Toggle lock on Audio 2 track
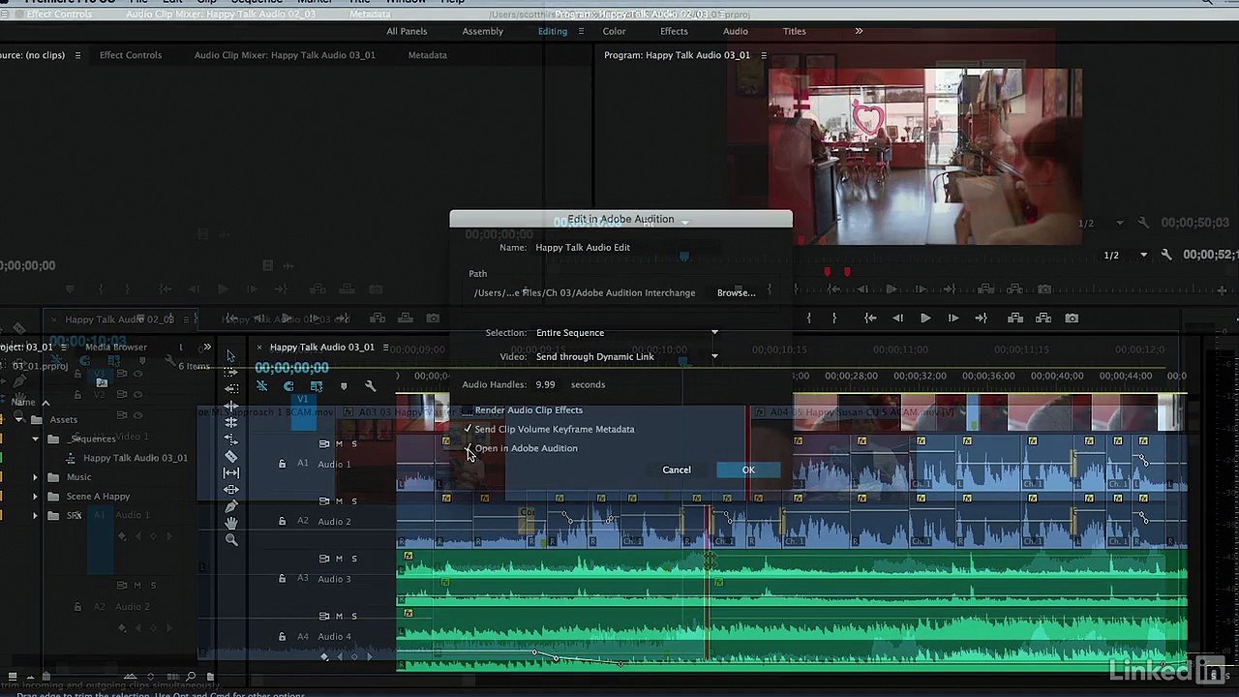The image size is (1239, 697). (x=282, y=521)
